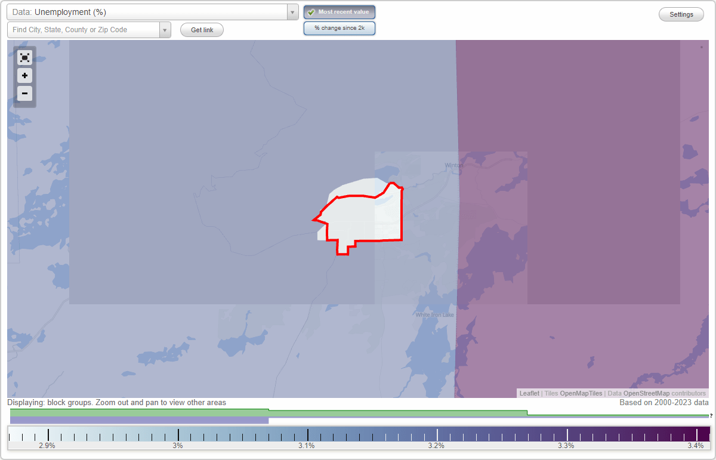716x460 pixels.
Task: Switch to % change since 2k
Action: click(340, 28)
